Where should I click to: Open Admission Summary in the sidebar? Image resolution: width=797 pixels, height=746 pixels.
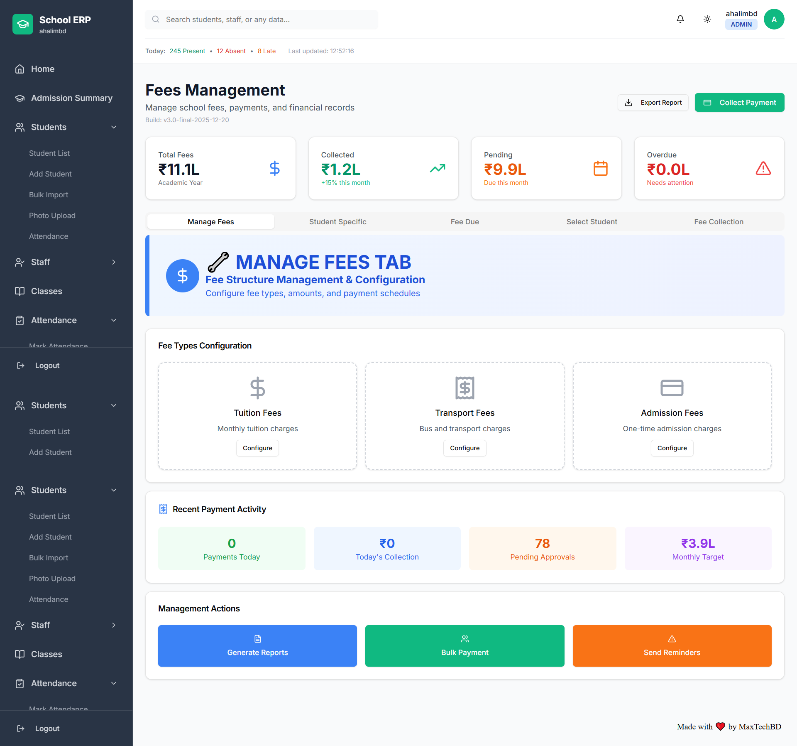pos(66,98)
